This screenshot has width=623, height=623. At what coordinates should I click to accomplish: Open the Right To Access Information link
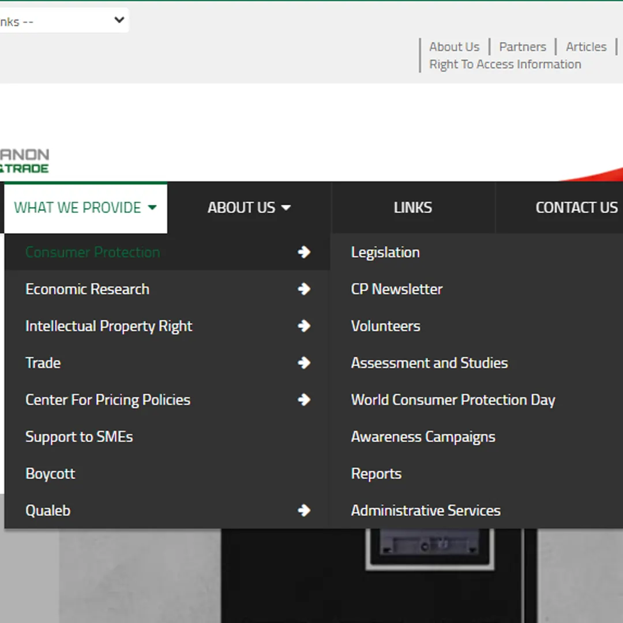505,65
